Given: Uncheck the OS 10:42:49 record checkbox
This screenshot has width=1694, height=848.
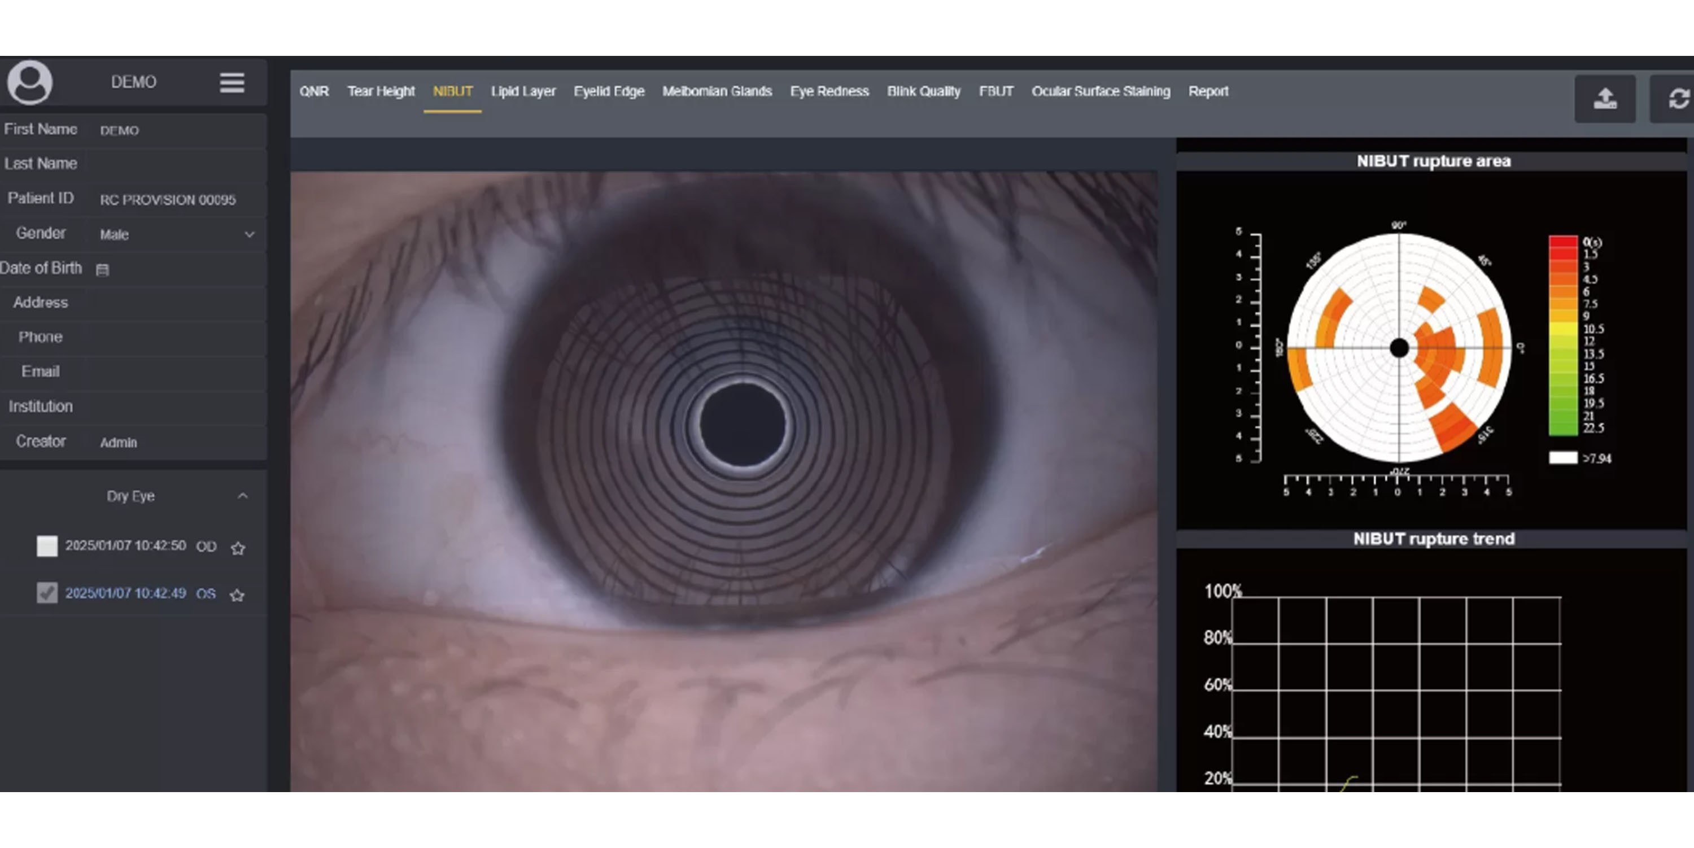Looking at the screenshot, I should click(x=47, y=593).
